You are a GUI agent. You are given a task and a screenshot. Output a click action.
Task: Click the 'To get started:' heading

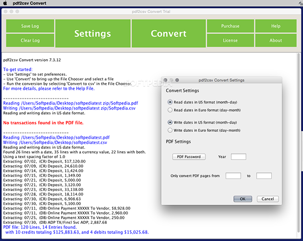tap(18, 69)
